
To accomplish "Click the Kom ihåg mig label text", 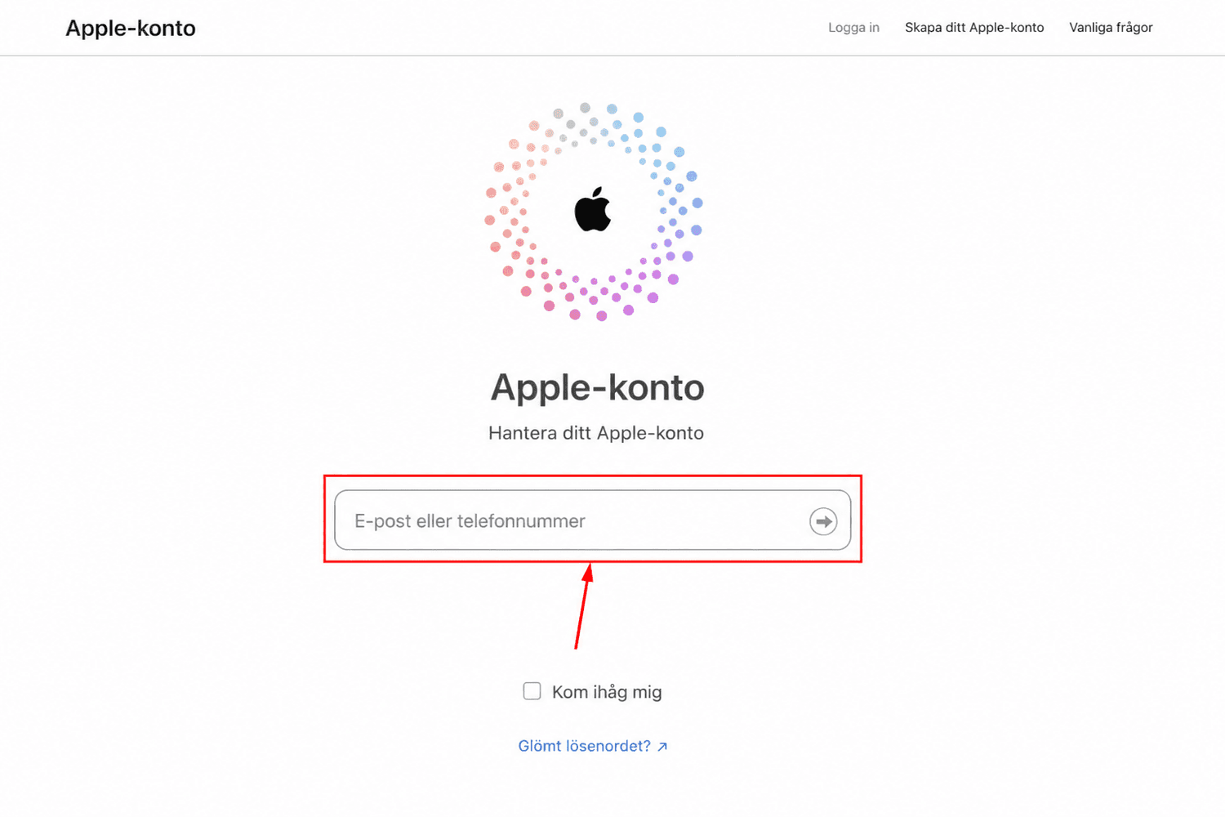I will [607, 692].
